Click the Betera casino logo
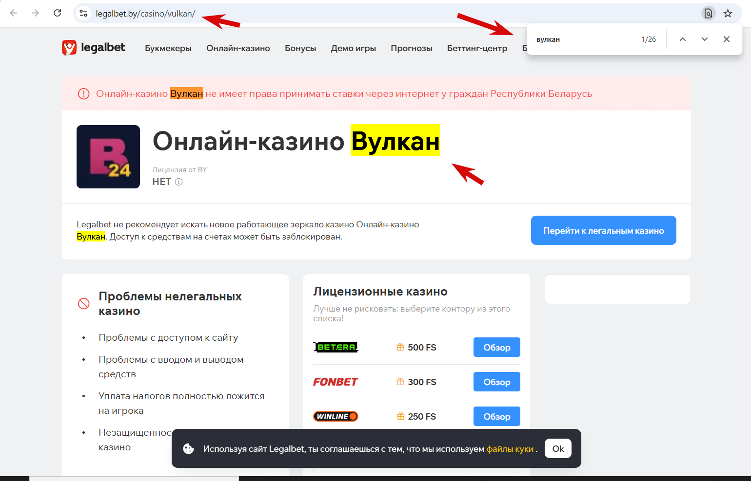Viewport: 751px width, 481px height. 336,347
